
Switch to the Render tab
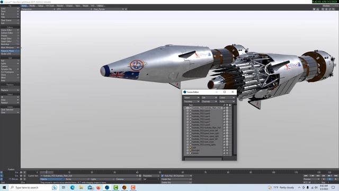coord(60,6)
